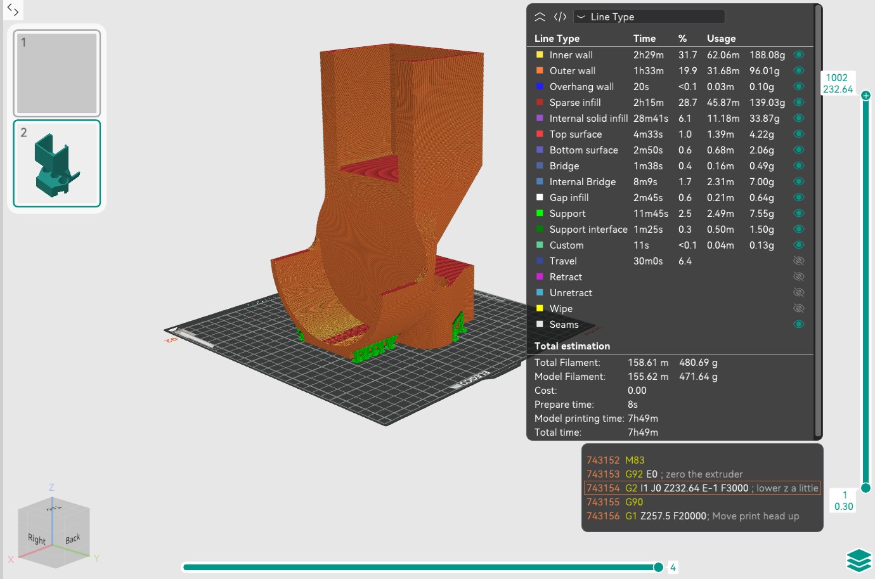Select plate 2 thumbnail with teal model
The height and width of the screenshot is (579, 875).
pos(57,164)
